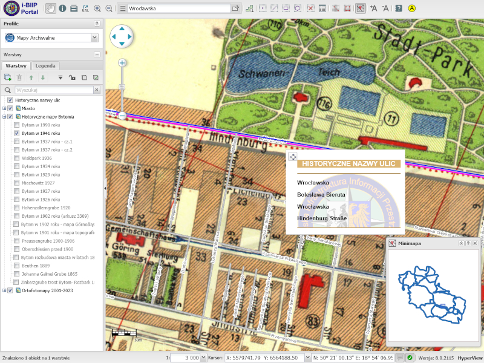Select the measure distance tool
This screenshot has width=484, height=363.
336,8
